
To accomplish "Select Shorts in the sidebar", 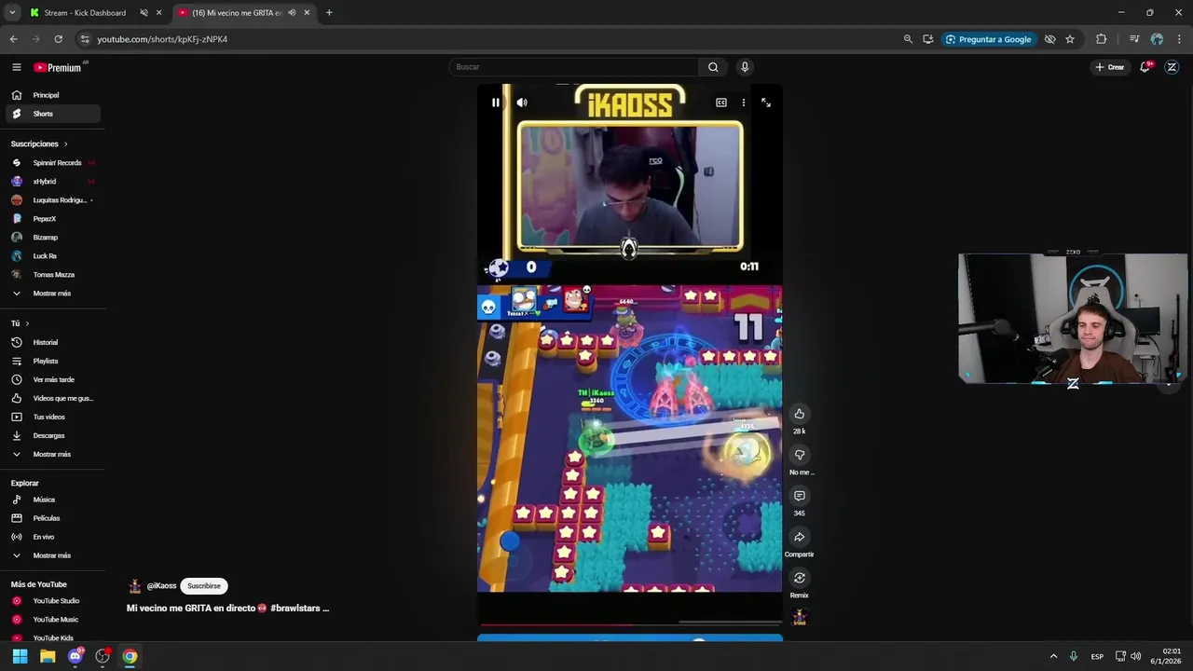I will [x=52, y=114].
